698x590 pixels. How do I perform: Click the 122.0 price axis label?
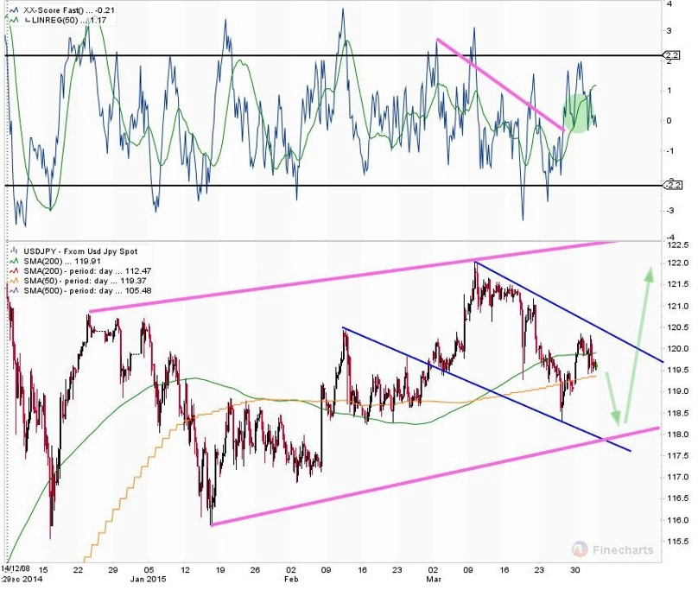pos(678,263)
